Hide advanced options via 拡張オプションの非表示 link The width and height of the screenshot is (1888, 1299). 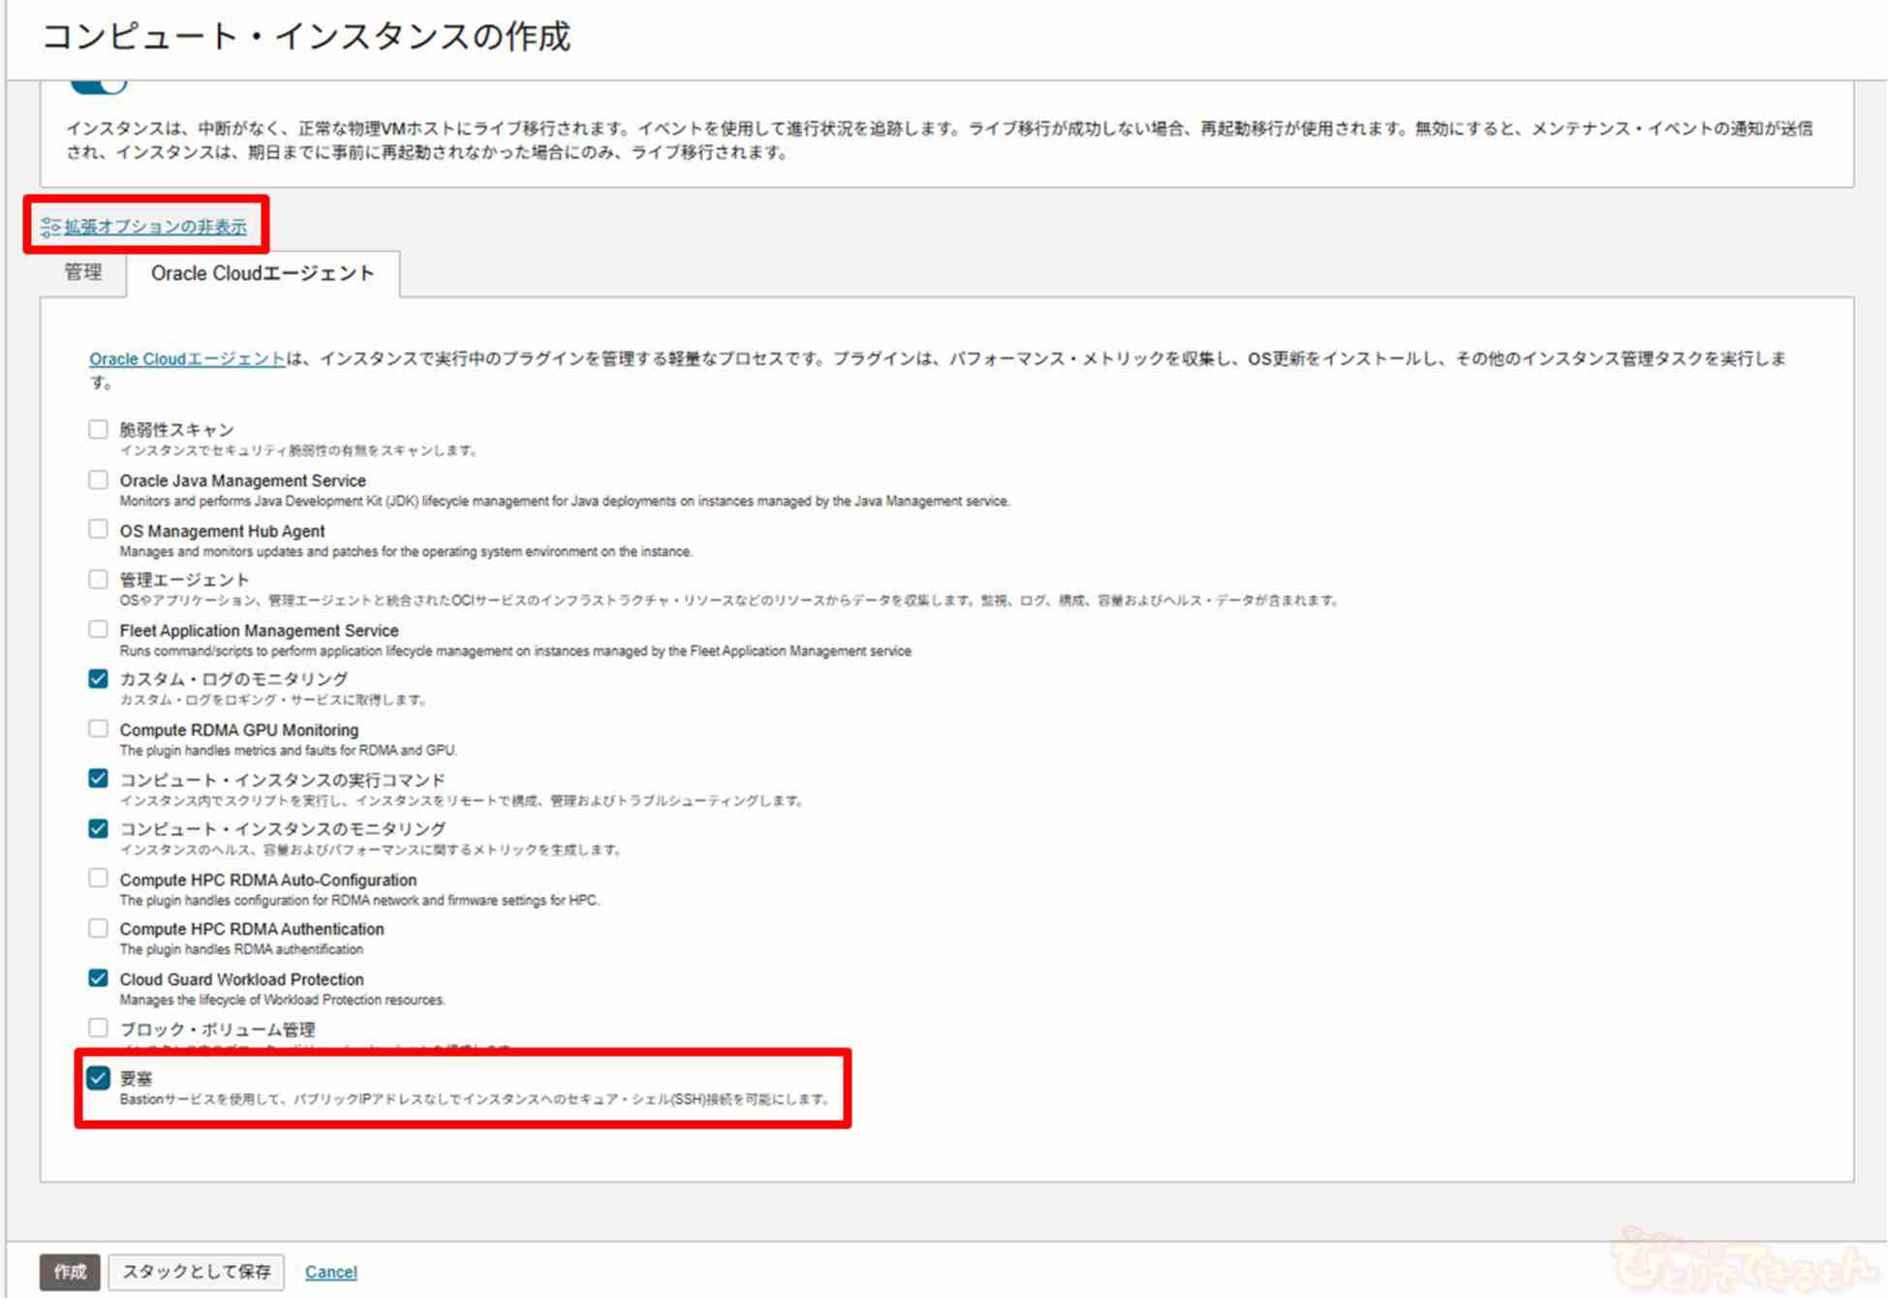(x=155, y=227)
